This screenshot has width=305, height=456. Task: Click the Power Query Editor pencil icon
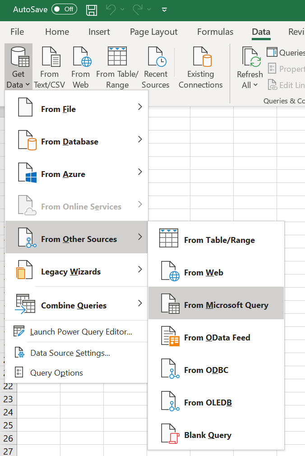[x=19, y=331]
